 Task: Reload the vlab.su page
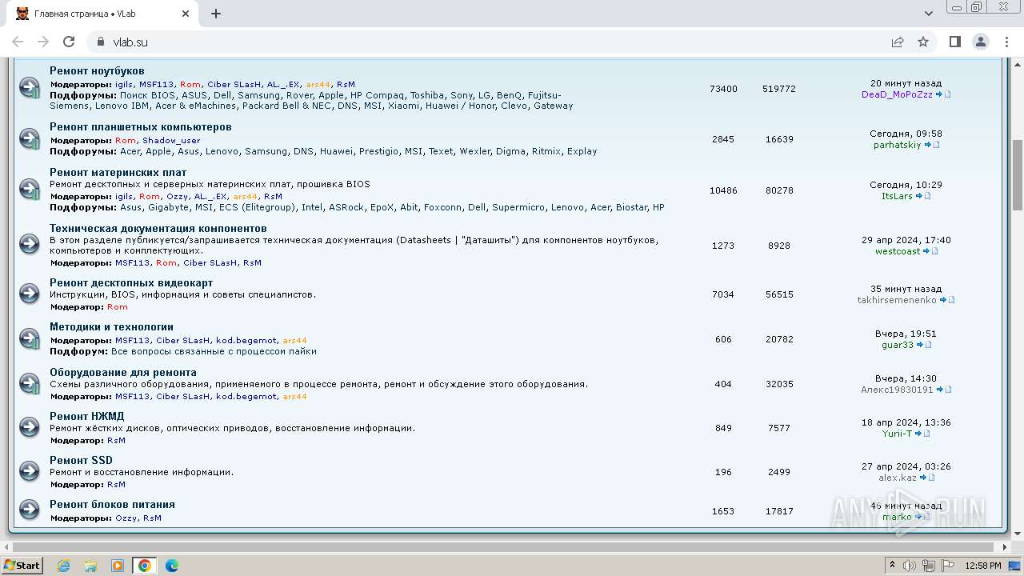pyautogui.click(x=69, y=42)
